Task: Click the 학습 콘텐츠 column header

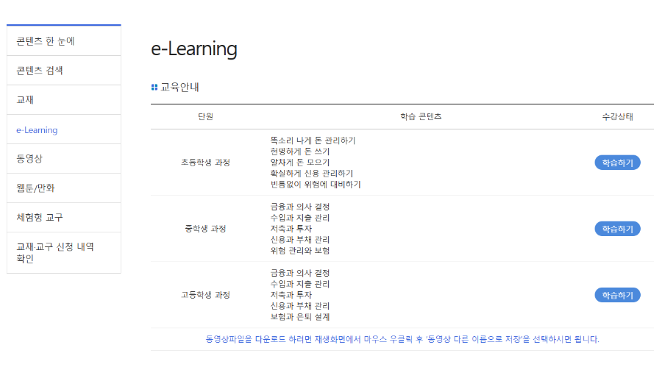Action: pos(421,116)
